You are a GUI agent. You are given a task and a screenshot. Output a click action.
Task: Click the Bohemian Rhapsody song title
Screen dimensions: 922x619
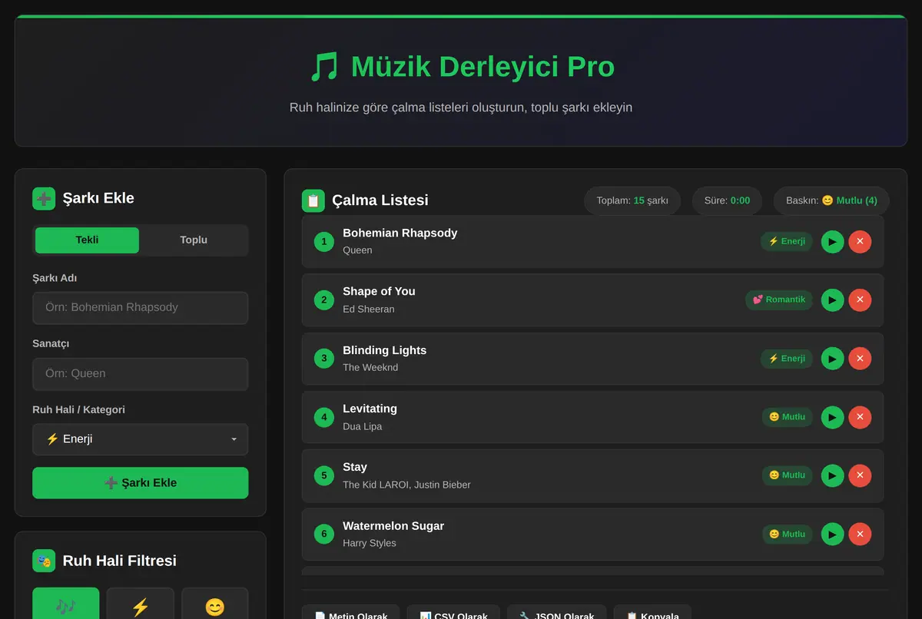click(x=400, y=233)
